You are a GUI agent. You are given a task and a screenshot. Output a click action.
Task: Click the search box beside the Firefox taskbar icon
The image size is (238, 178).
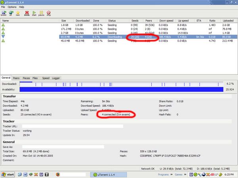73,174
